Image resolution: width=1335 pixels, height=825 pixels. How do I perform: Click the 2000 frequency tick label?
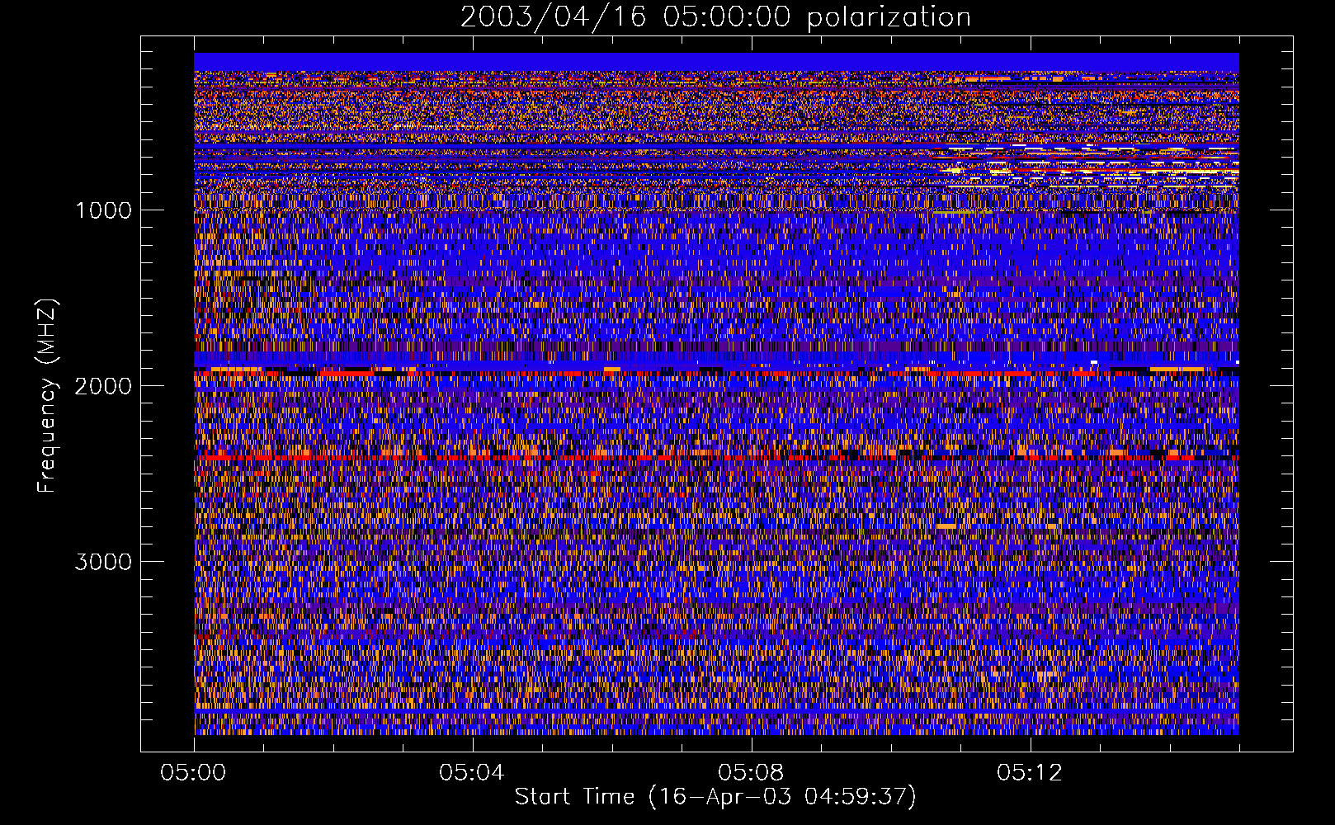(x=103, y=386)
